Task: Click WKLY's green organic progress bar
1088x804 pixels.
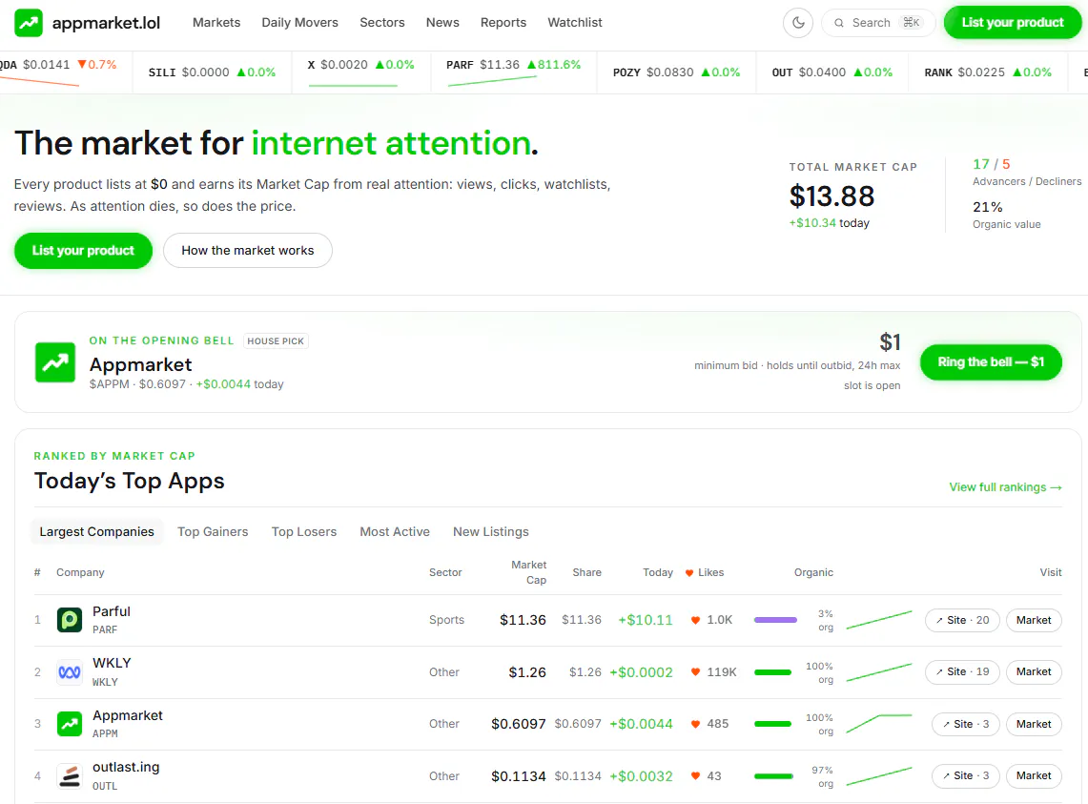Action: click(773, 672)
